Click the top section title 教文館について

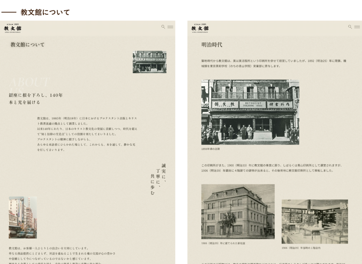click(45, 12)
